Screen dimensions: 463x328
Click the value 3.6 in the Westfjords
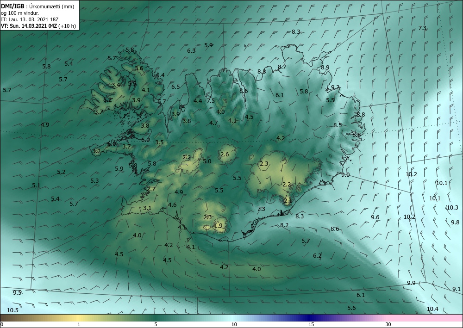pyautogui.click(x=139, y=68)
